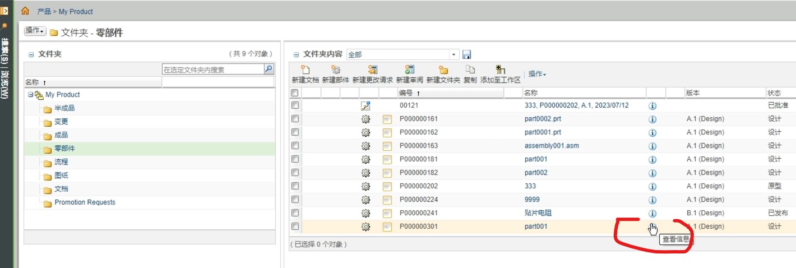Click the gear part icon of P000000241
This screenshot has height=268, width=796.
coord(365,213)
